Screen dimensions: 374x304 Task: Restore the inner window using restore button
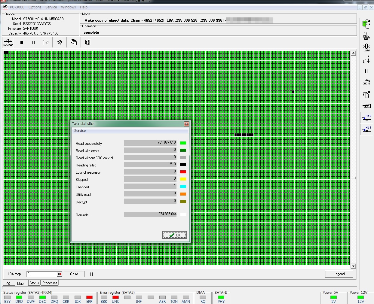[x=365, y=7]
